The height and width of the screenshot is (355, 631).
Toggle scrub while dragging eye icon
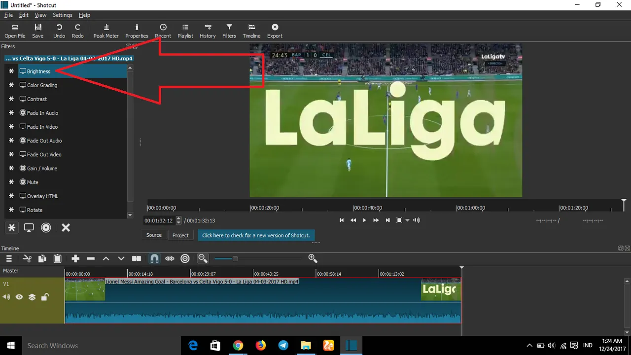pos(170,258)
